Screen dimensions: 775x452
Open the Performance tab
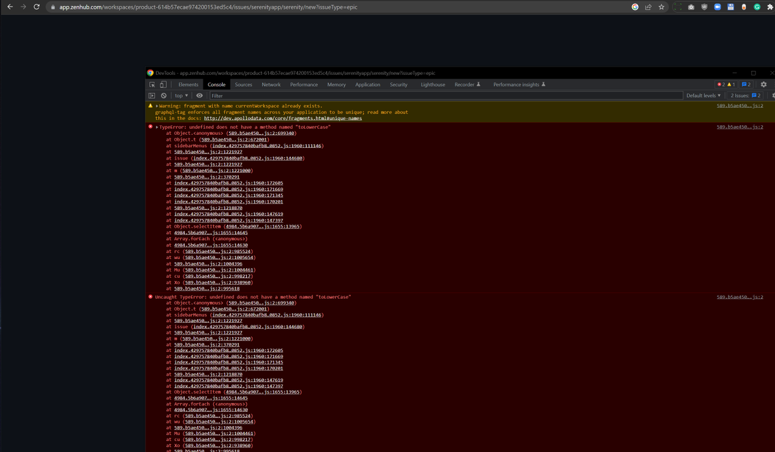point(304,85)
